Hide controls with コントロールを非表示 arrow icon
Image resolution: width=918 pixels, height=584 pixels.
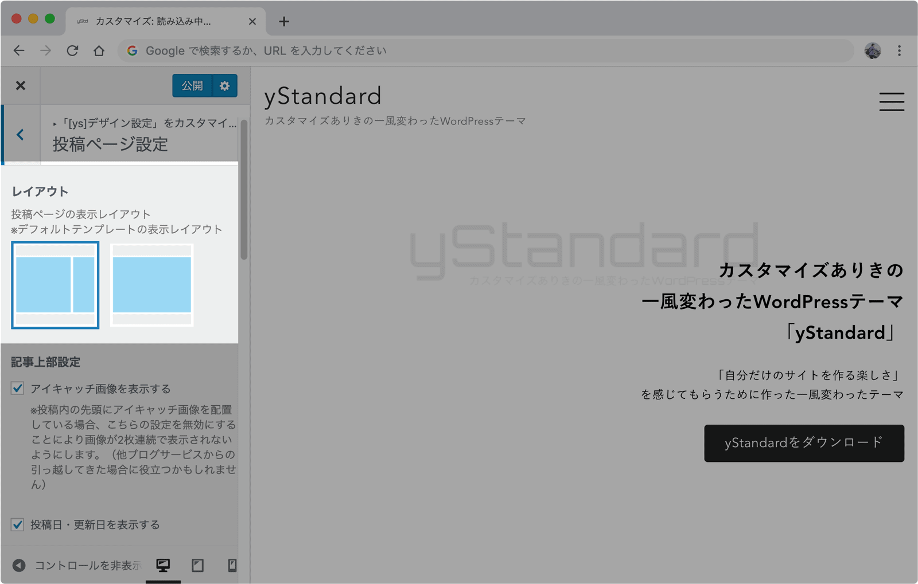click(19, 565)
